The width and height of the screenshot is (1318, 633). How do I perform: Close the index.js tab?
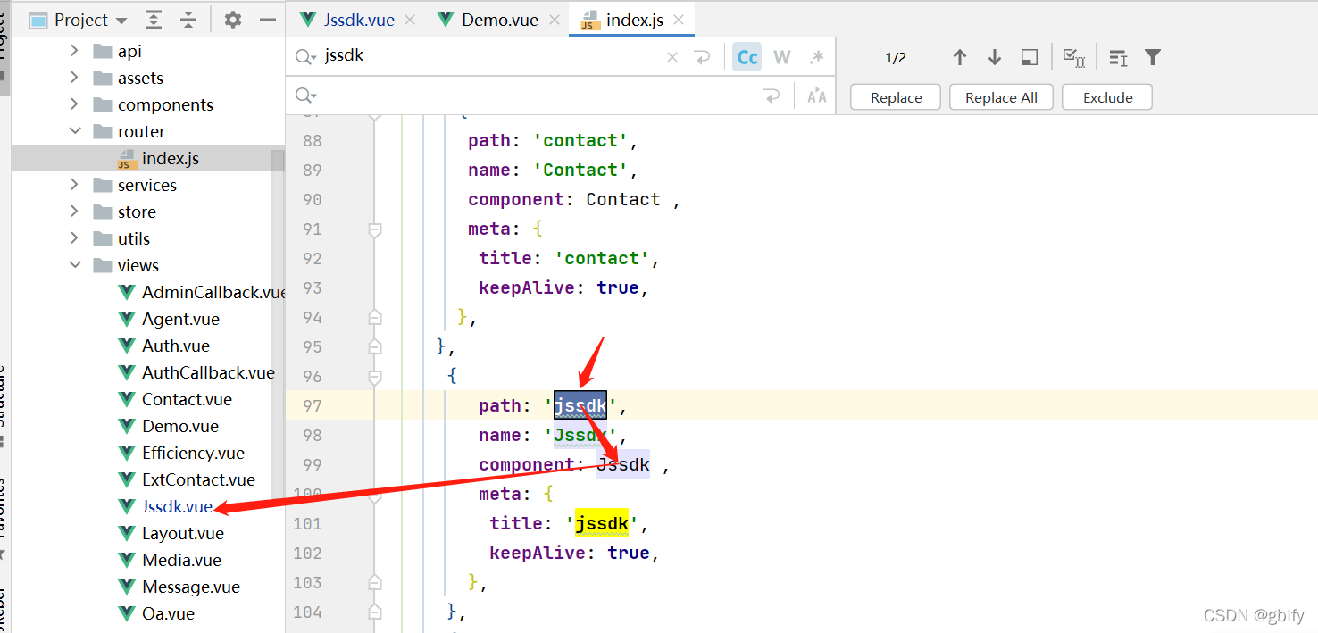pos(679,20)
